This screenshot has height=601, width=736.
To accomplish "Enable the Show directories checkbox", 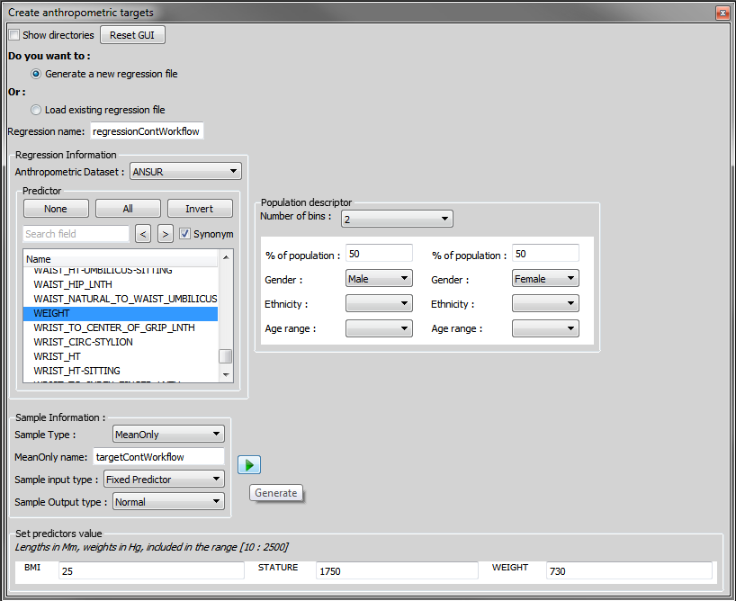I will pyautogui.click(x=14, y=35).
